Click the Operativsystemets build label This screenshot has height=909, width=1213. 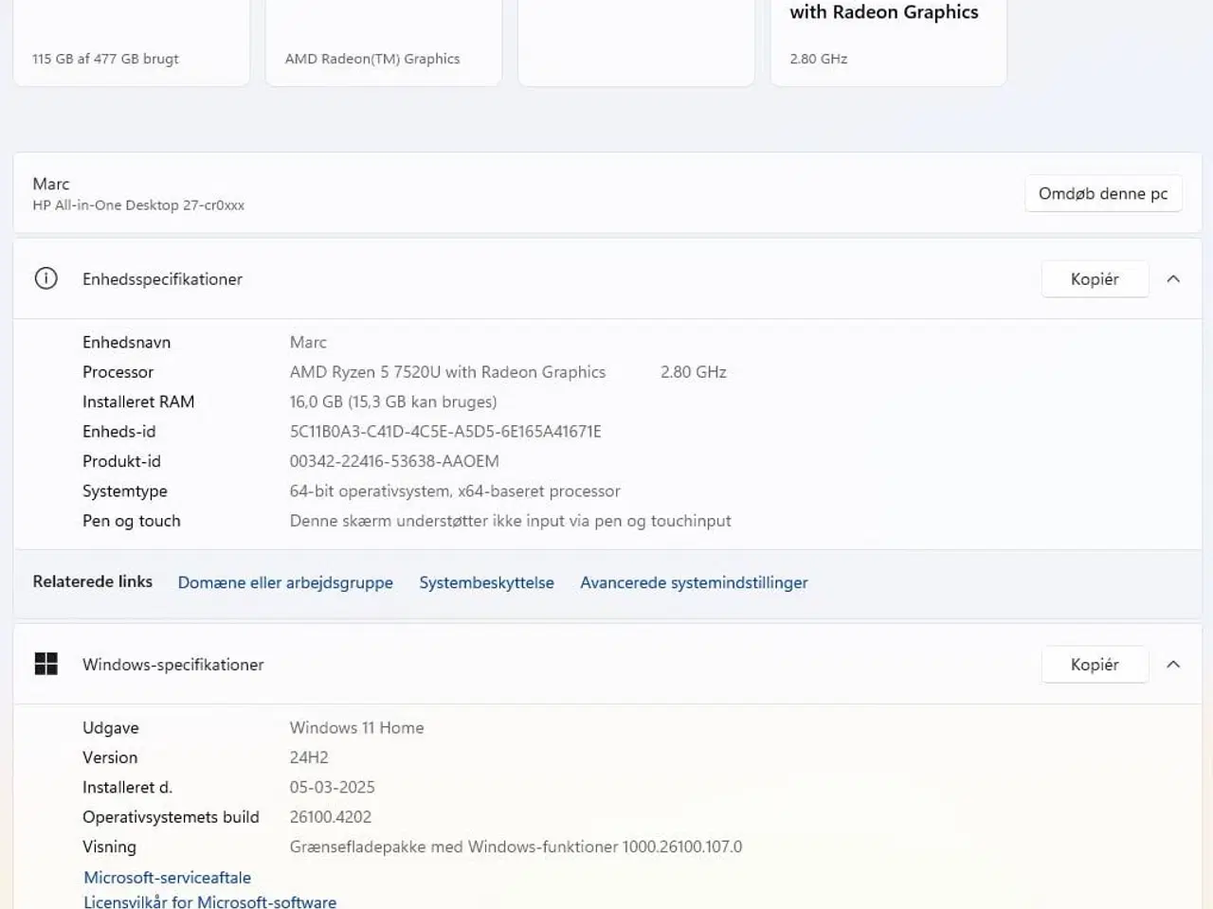click(x=171, y=816)
